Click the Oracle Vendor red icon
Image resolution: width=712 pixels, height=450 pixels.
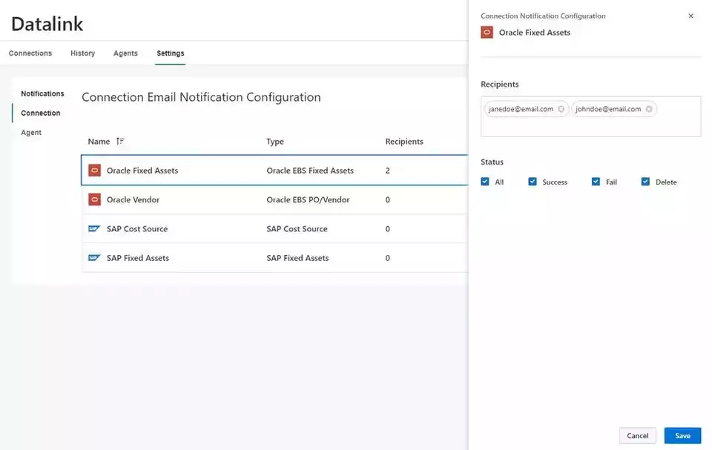(x=94, y=199)
